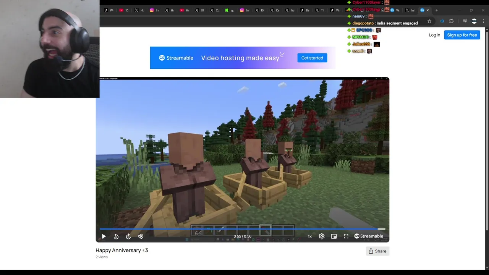
Task: Rewind the video with the back-skip icon
Action: point(116,236)
